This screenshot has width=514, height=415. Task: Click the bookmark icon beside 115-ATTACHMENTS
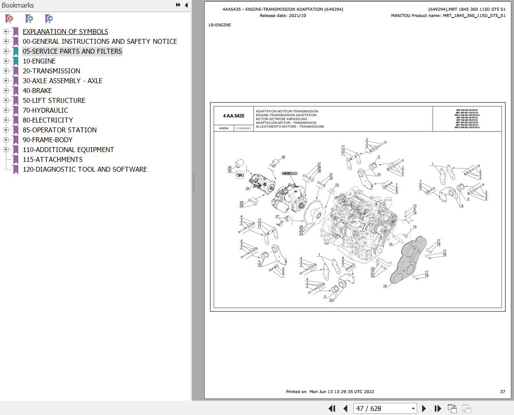15,160
